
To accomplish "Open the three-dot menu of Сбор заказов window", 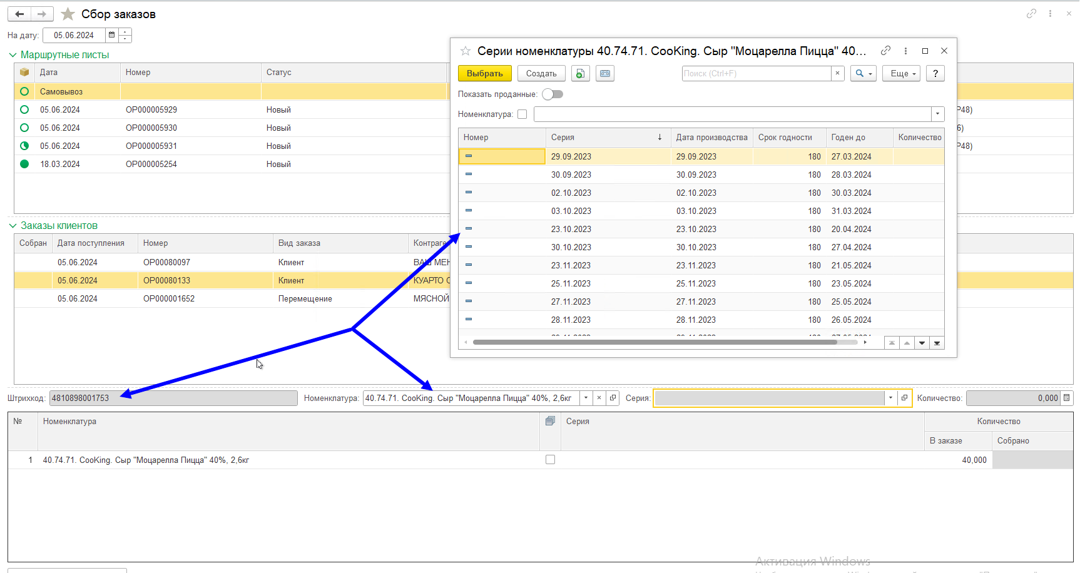I will click(1050, 13).
